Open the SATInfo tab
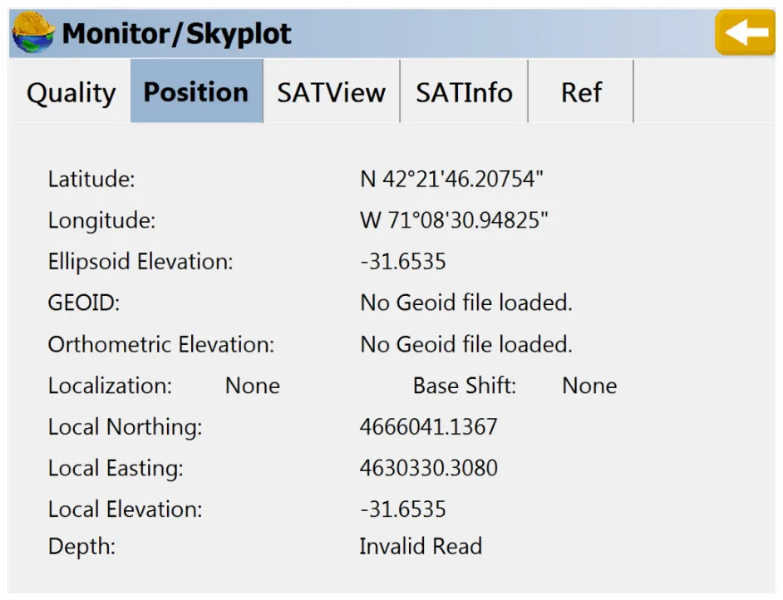Screen dimensions: 783x600 click(464, 92)
